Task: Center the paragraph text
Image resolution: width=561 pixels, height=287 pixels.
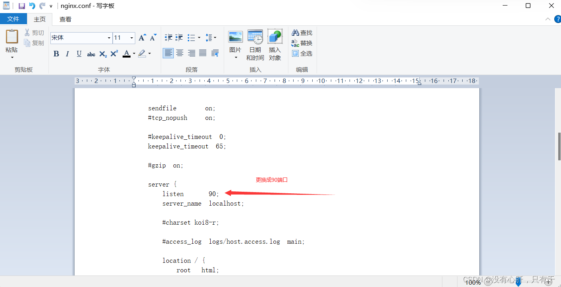Action: 180,53
